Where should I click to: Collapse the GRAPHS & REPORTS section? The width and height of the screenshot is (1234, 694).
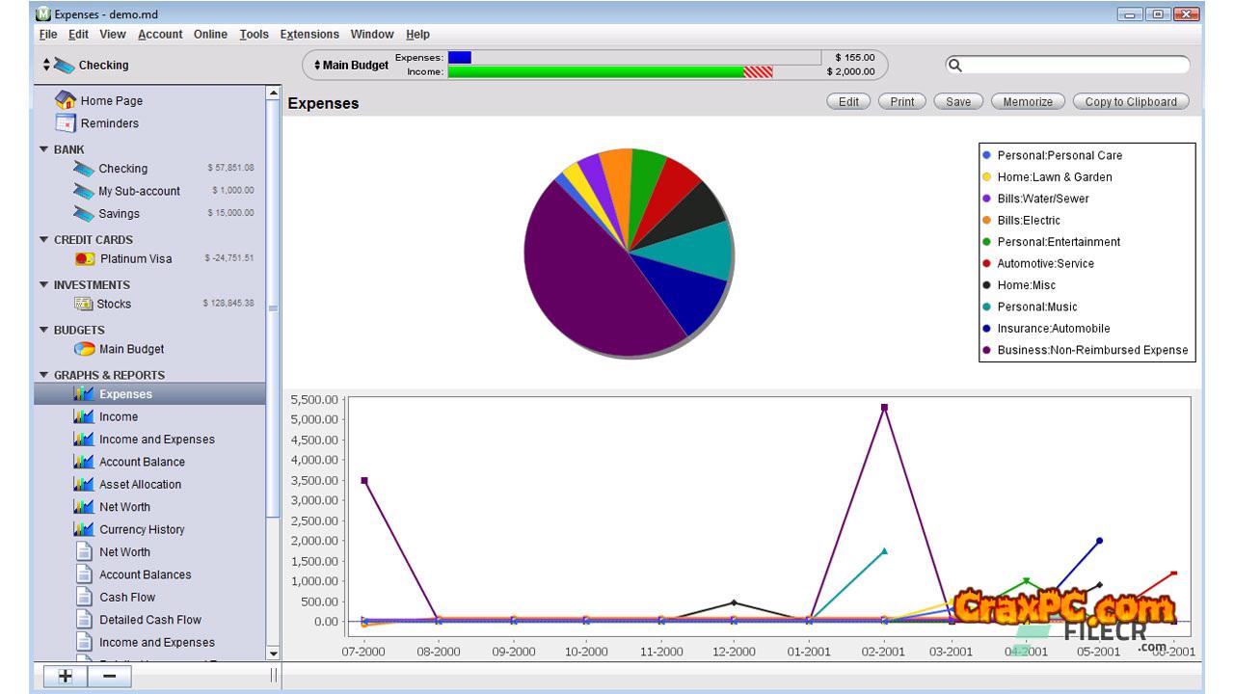point(44,375)
